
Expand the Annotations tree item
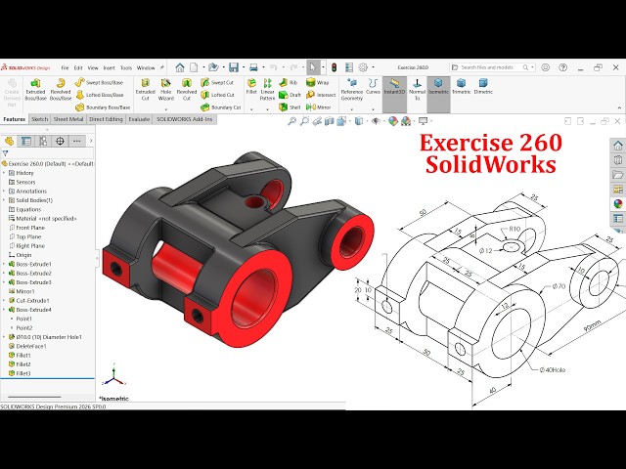(4, 192)
